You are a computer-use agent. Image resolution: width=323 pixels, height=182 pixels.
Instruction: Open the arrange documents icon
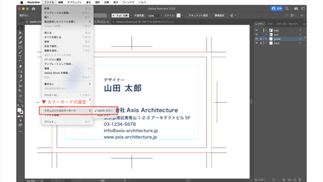(x=296, y=9)
